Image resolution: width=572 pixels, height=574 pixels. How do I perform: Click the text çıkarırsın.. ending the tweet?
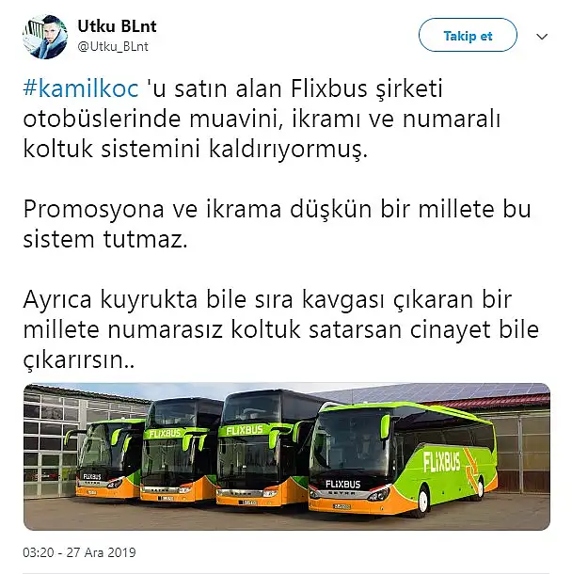(79, 360)
